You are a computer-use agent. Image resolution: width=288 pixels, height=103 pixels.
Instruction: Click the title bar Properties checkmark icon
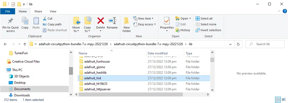[13, 4]
